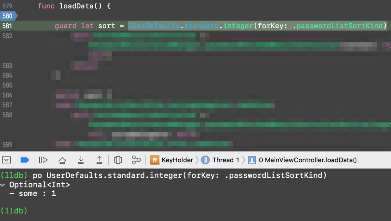Click the 'guard' keyword
391x221 pixels.
click(66, 26)
